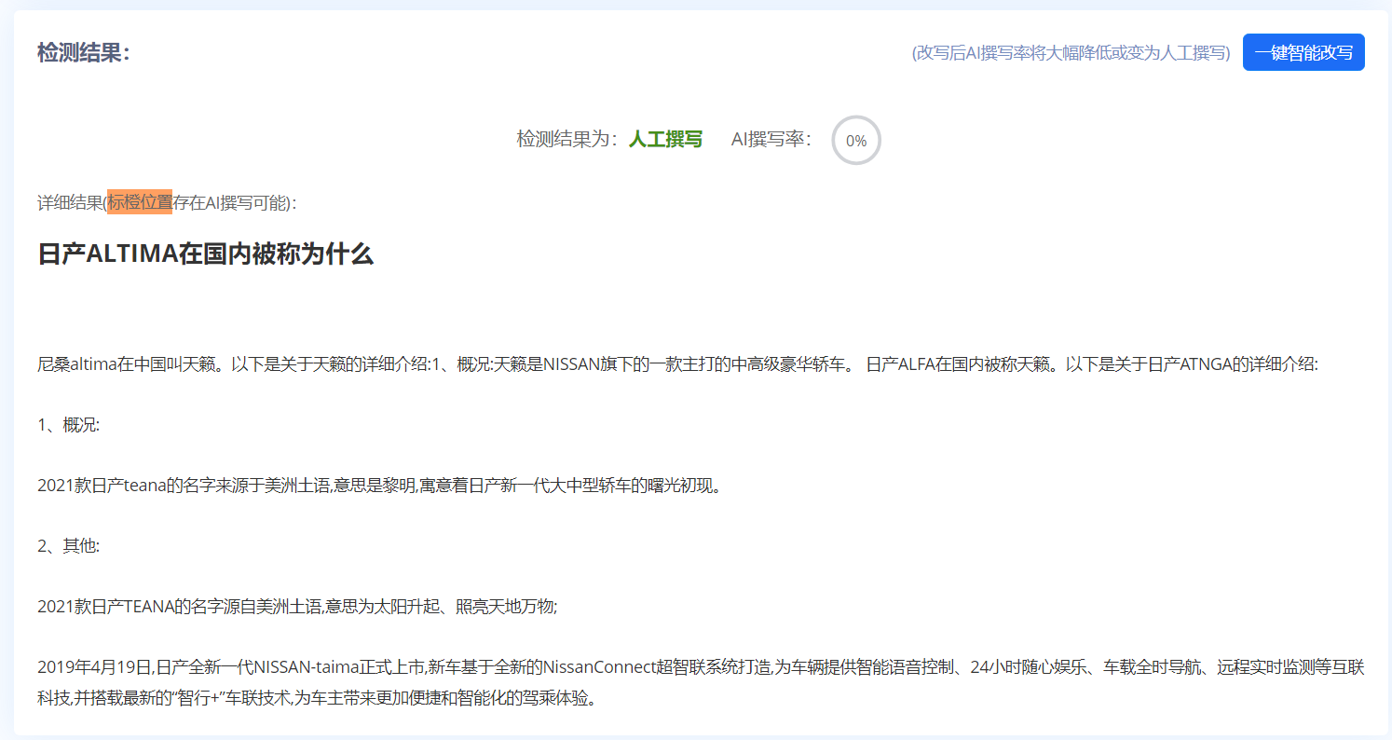Click paragraph starting 2019年4月19日
This screenshot has height=740, width=1392.
(701, 682)
